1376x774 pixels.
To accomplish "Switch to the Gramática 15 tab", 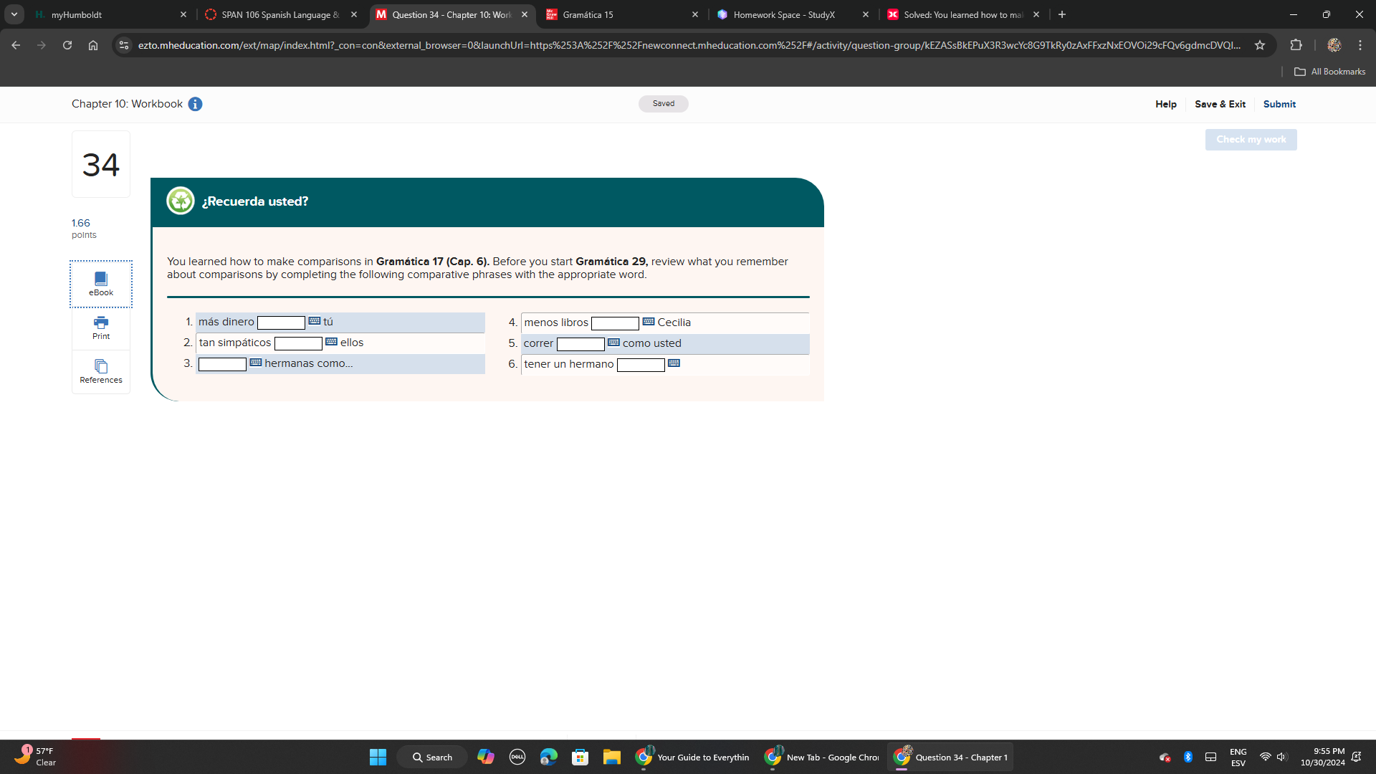I will [x=622, y=14].
